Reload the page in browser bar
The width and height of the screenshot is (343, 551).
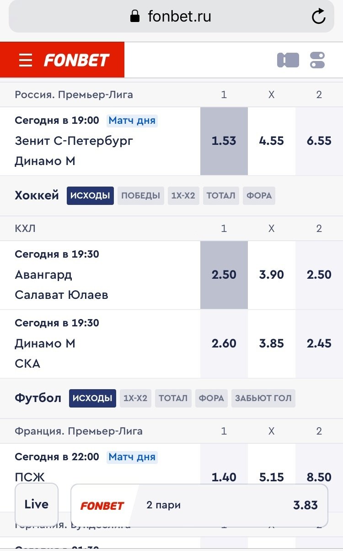318,17
